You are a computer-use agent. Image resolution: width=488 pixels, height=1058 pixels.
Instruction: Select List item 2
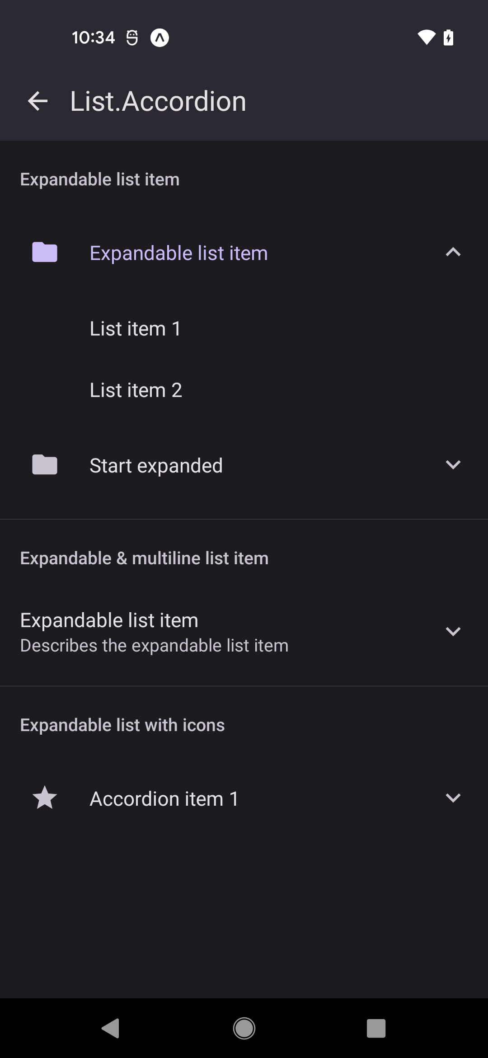coord(136,390)
